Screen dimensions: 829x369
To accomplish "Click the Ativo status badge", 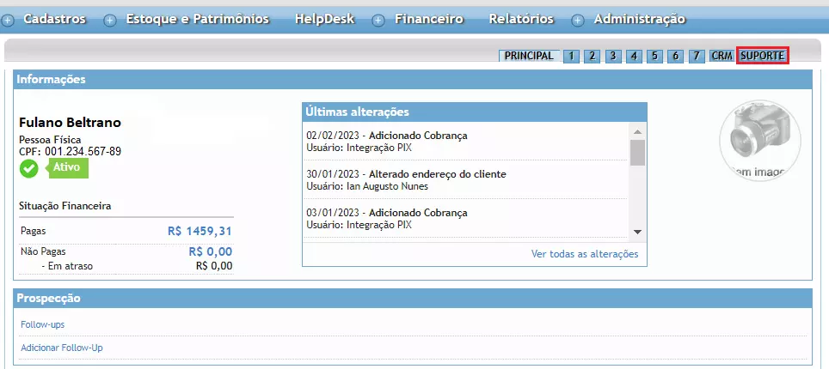I will pos(68,168).
